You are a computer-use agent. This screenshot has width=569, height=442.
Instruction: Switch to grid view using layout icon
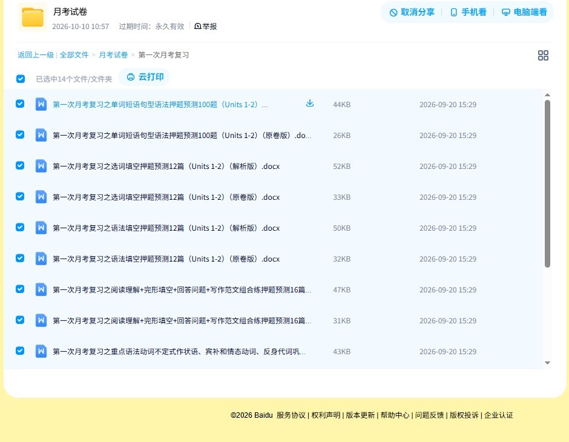[x=543, y=56]
